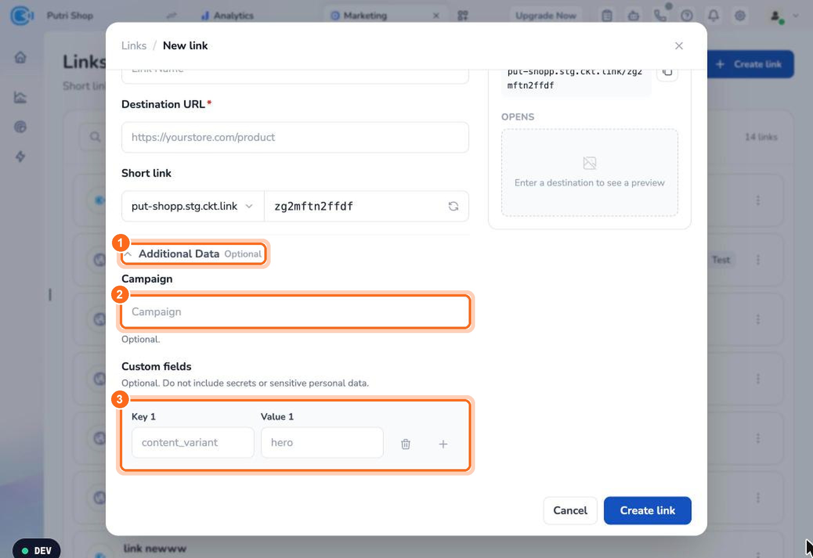Open the lightning bolt automation sidebar icon
This screenshot has height=558, width=813.
click(x=20, y=157)
